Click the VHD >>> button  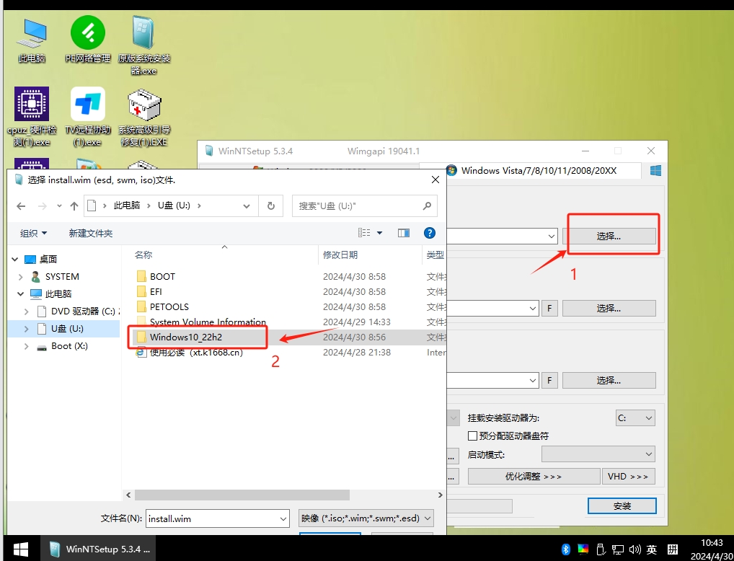[628, 476]
